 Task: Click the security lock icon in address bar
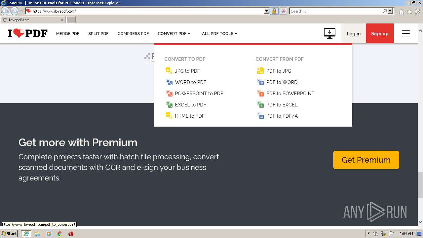274,11
